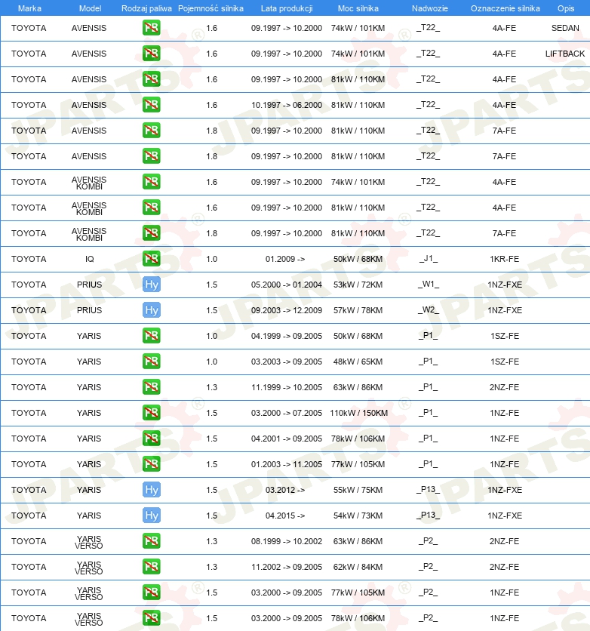Click petrol icon for Yaris 1.0 48kW / 65KM
590x631 pixels.
click(151, 362)
